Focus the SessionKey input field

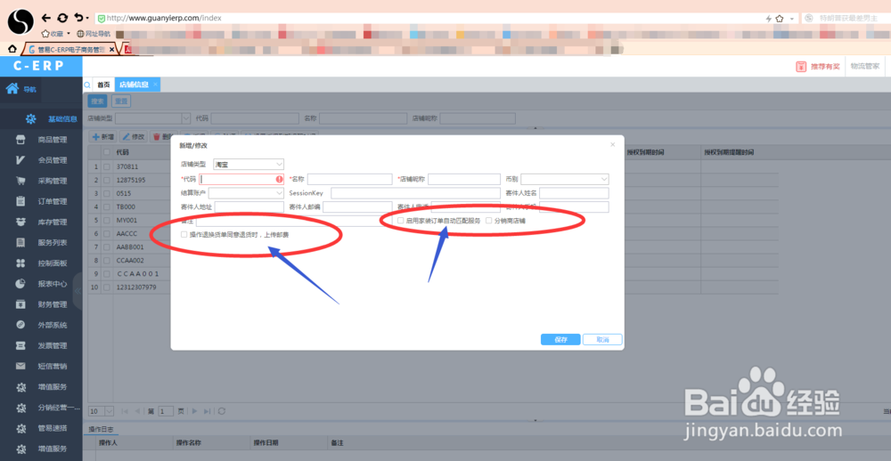(x=416, y=194)
